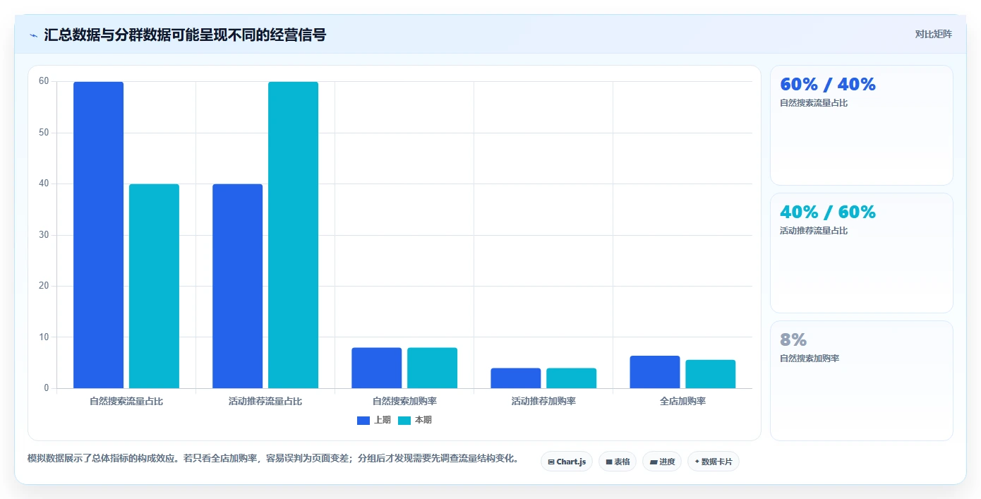The width and height of the screenshot is (981, 499).
Task: Click the 活动推荐流量占比 x-axis label
Action: [265, 401]
